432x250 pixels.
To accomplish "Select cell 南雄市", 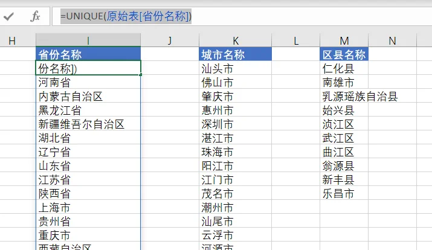I will click(x=344, y=82).
